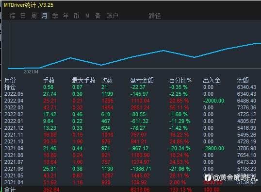Viewport: 261px width, 192px height.
Task: Select the 币 currency tab
Action: [x=76, y=16]
